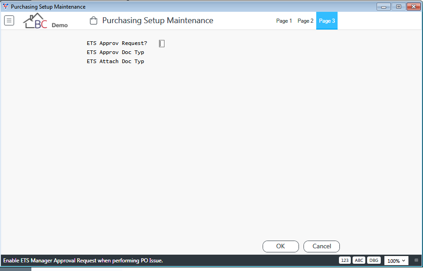Click the ETS Approv Request? label

(x=117, y=43)
